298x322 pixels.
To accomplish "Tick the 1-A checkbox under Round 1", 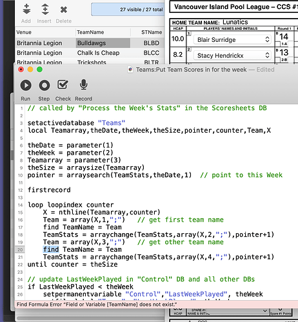I will pyautogui.click(x=277, y=44).
